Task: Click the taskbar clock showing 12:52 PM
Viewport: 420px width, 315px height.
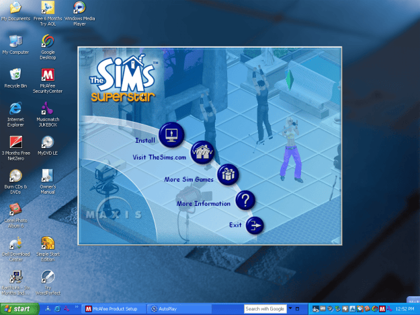Action: pyautogui.click(x=405, y=309)
